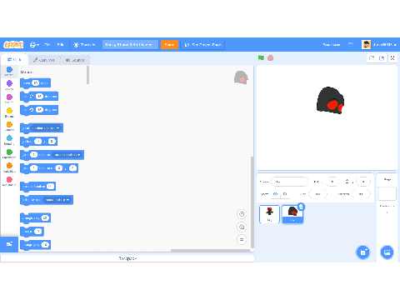Click the workspace horizontal scrollbar
Viewport: 400px width, 300px height.
click(x=210, y=250)
